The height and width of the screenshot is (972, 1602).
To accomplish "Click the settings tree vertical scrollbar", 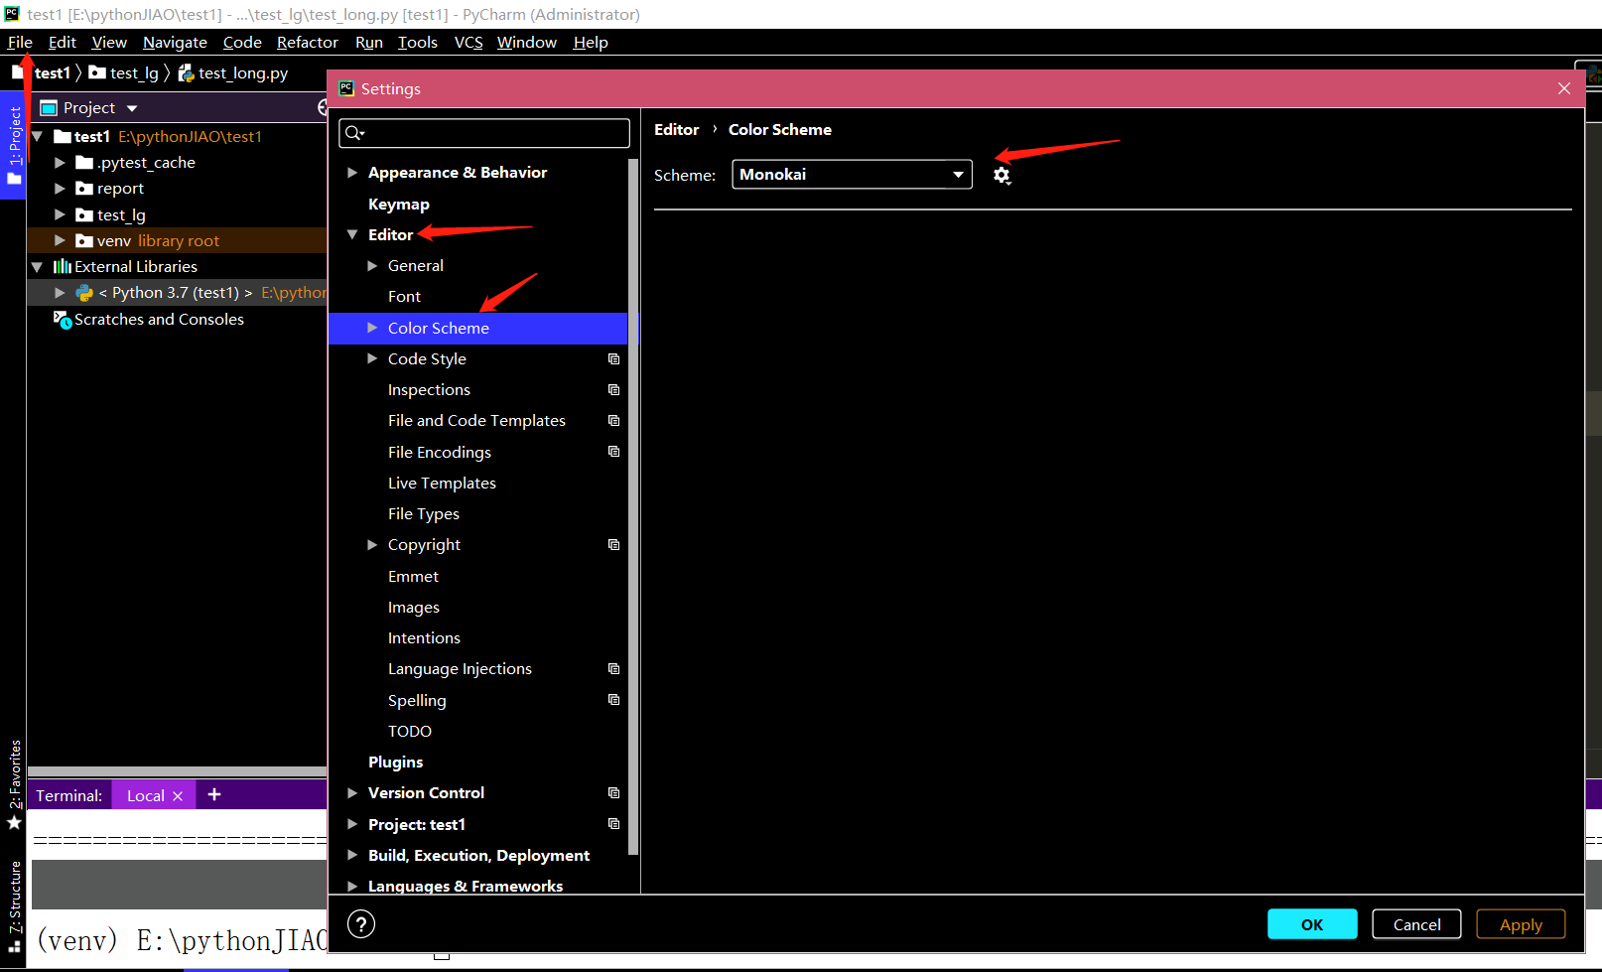I will click(633, 506).
